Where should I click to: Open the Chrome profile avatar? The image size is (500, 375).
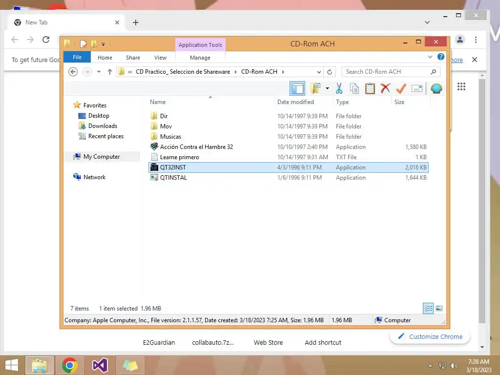pyautogui.click(x=460, y=40)
